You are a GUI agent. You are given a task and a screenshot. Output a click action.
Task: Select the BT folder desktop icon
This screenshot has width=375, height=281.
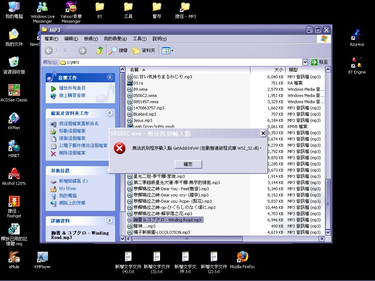100,10
